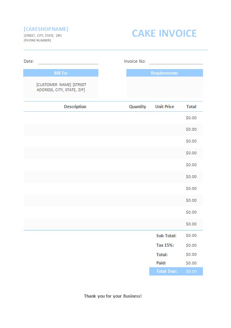Click the $0.00 value next to Sub Total
This screenshot has width=231, height=328.
191,236
